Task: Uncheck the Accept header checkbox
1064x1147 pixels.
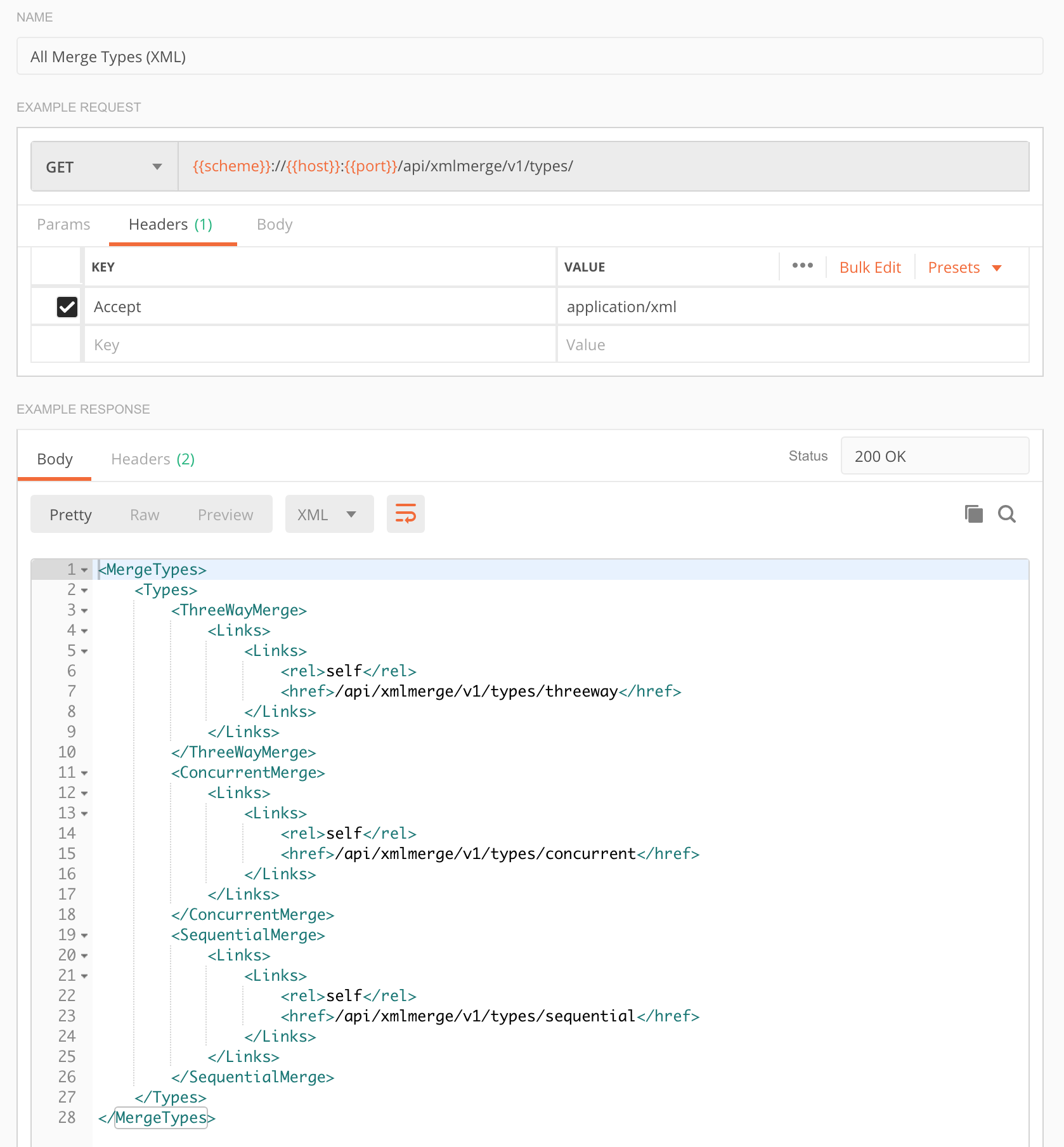Action: pos(67,307)
